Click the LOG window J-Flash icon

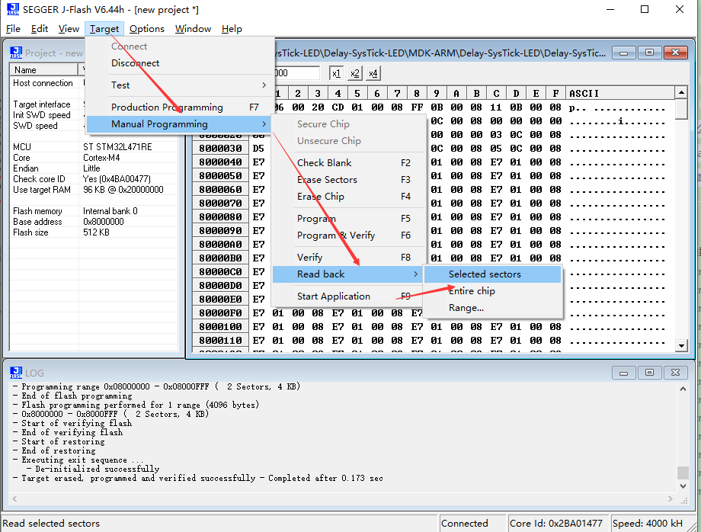16,373
